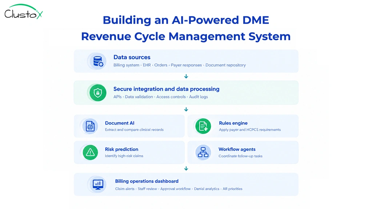The height and width of the screenshot is (209, 372).
Task: Click "Extract and compare clinical records" text
Action: tap(134, 130)
